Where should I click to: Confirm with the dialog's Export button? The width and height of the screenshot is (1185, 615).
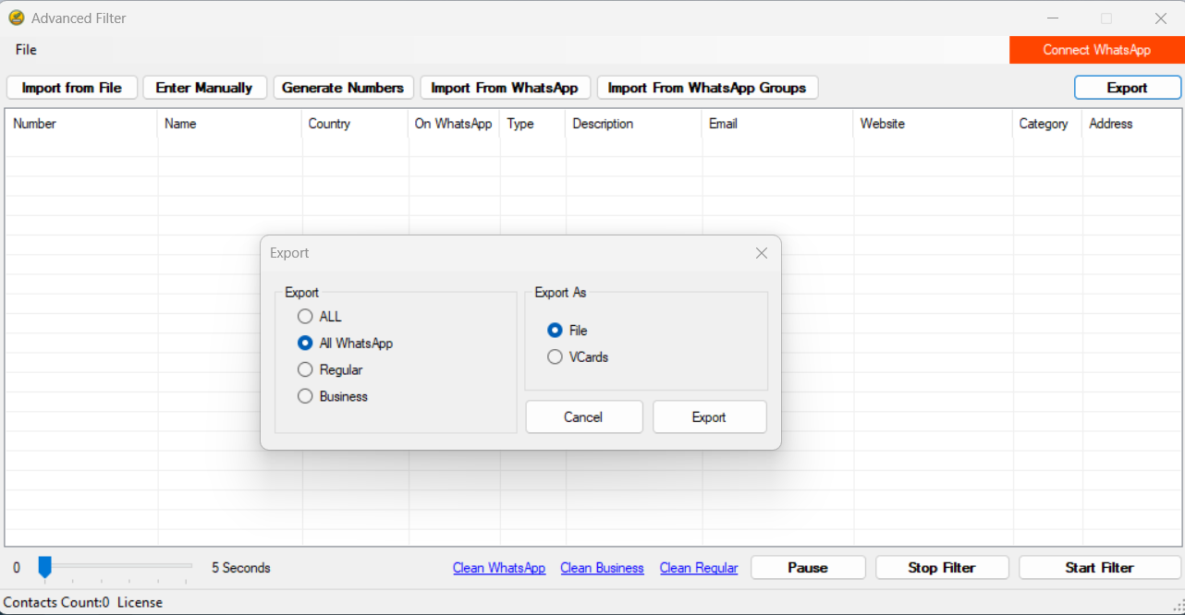[x=709, y=417]
